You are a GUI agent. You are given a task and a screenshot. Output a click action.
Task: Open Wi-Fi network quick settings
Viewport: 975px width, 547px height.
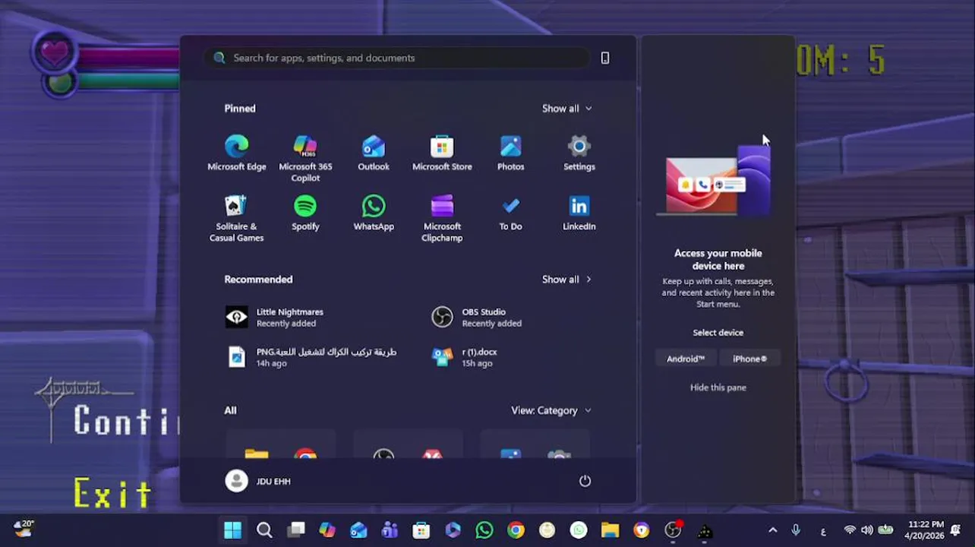coord(850,530)
